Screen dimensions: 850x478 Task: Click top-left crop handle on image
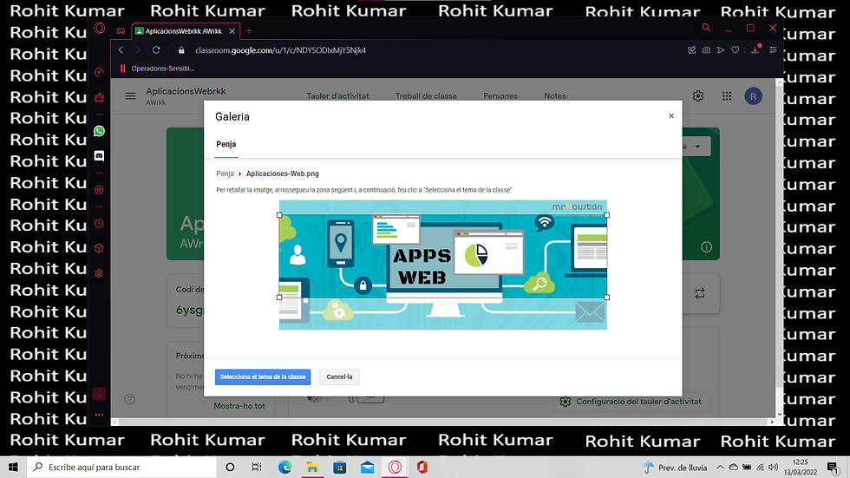279,215
